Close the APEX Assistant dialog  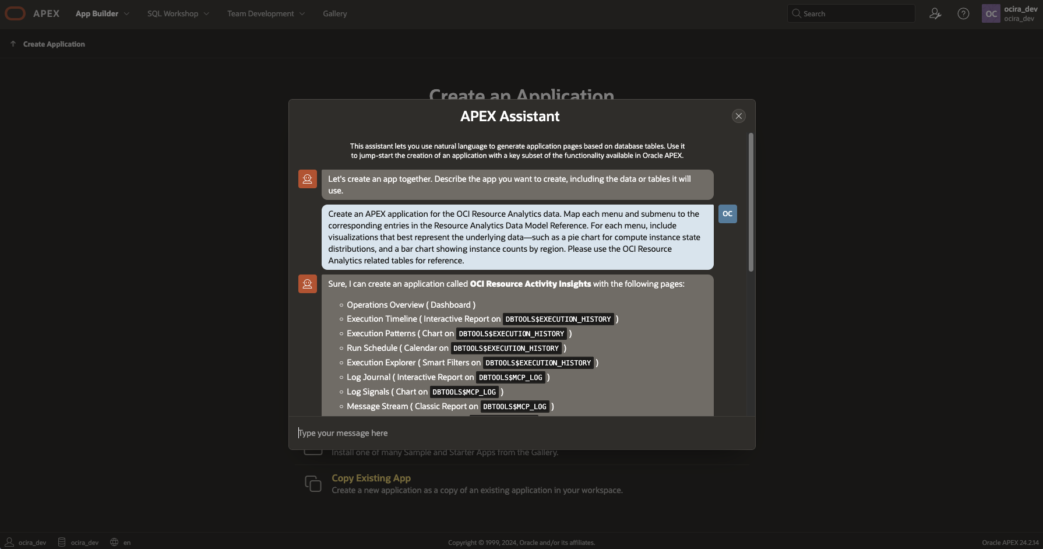click(x=738, y=115)
